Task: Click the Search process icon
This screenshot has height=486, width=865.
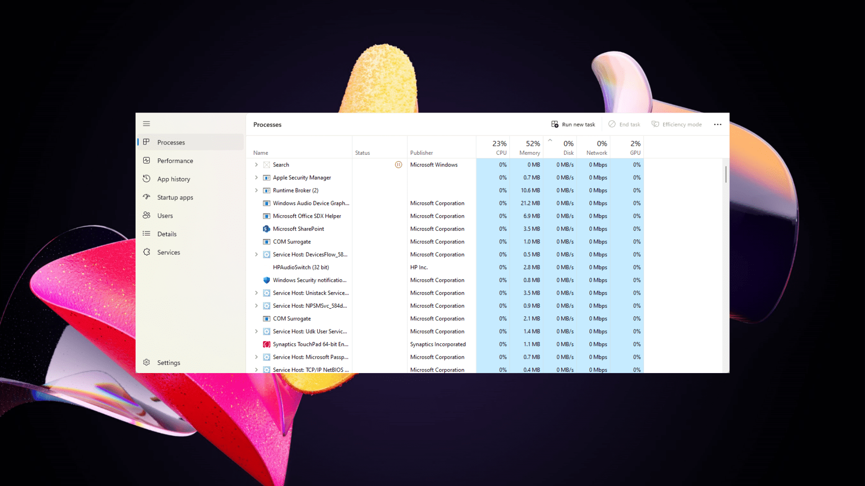Action: (x=267, y=165)
